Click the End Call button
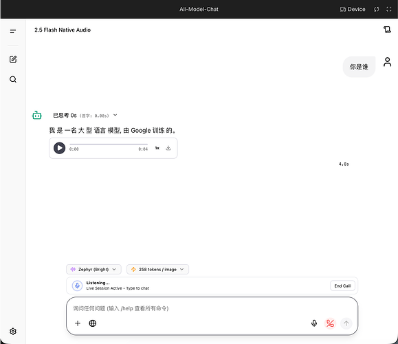This screenshot has width=398, height=344. pyautogui.click(x=342, y=286)
